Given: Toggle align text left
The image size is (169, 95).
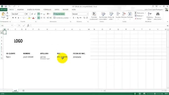Looking at the screenshot, I should click(x=39, y=18).
